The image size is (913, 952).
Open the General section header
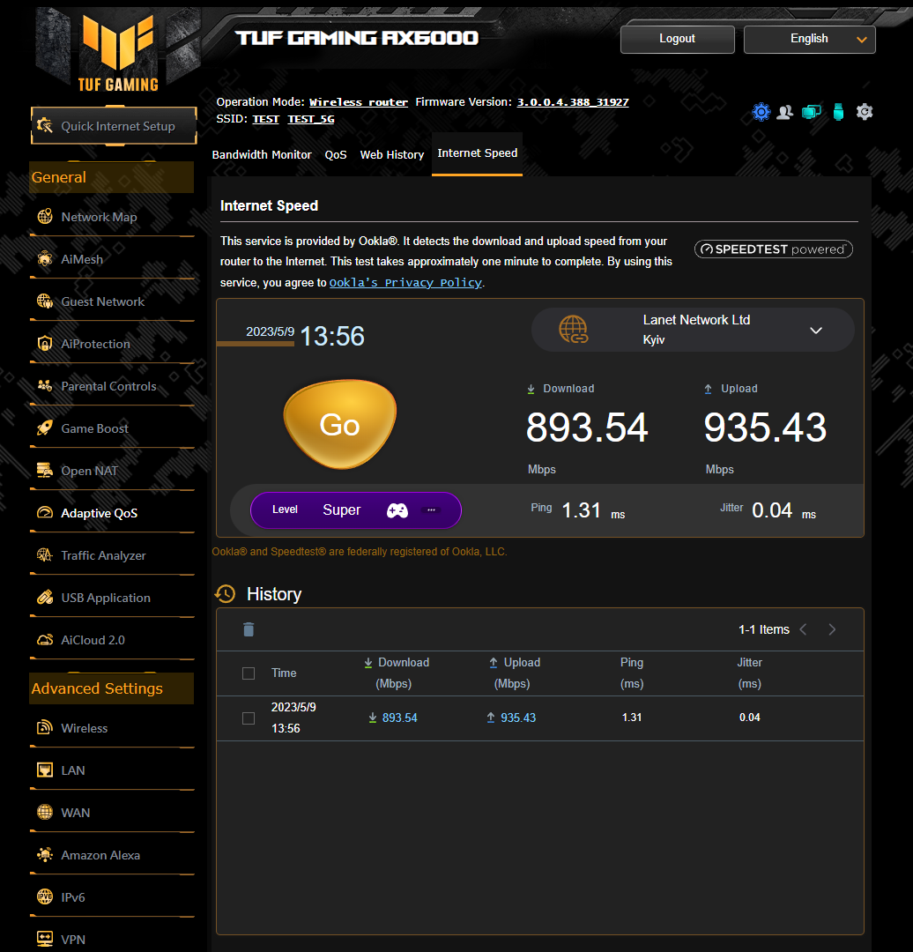click(x=112, y=177)
